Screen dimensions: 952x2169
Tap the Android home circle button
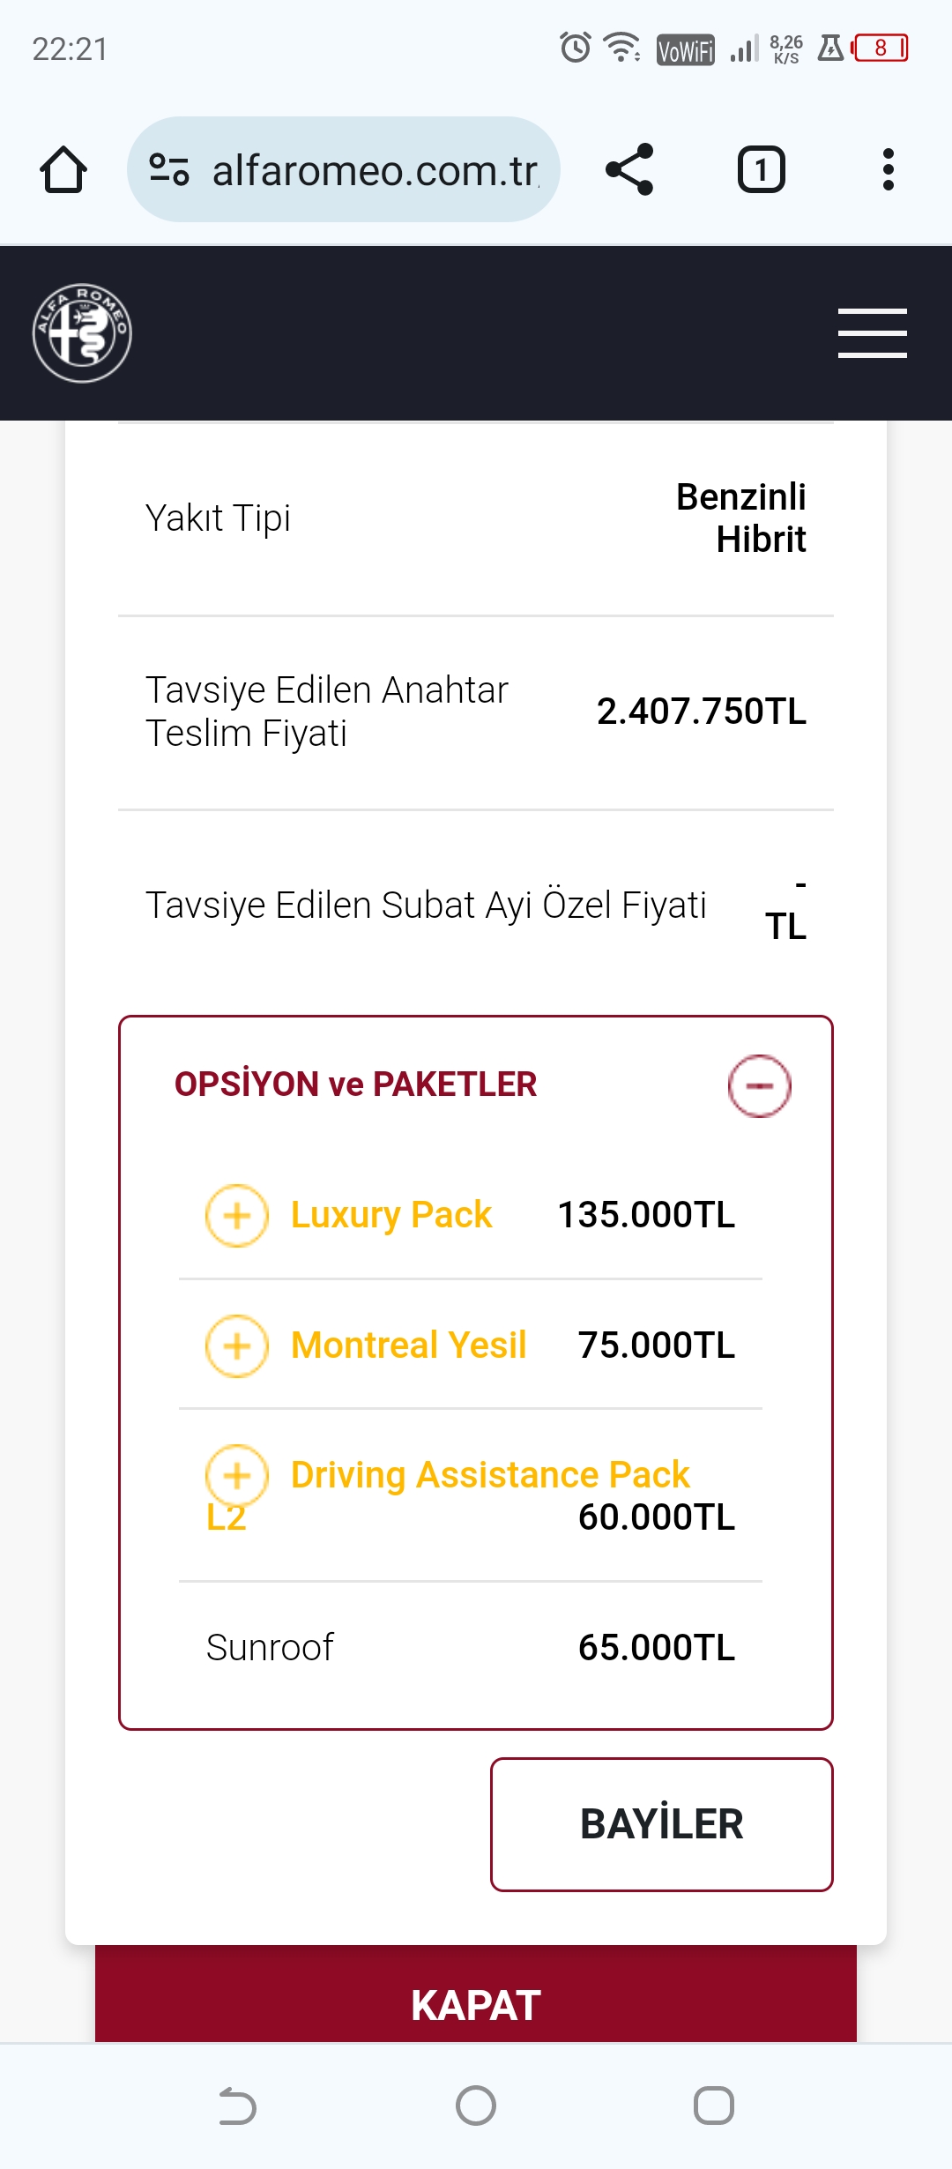[x=476, y=2106]
